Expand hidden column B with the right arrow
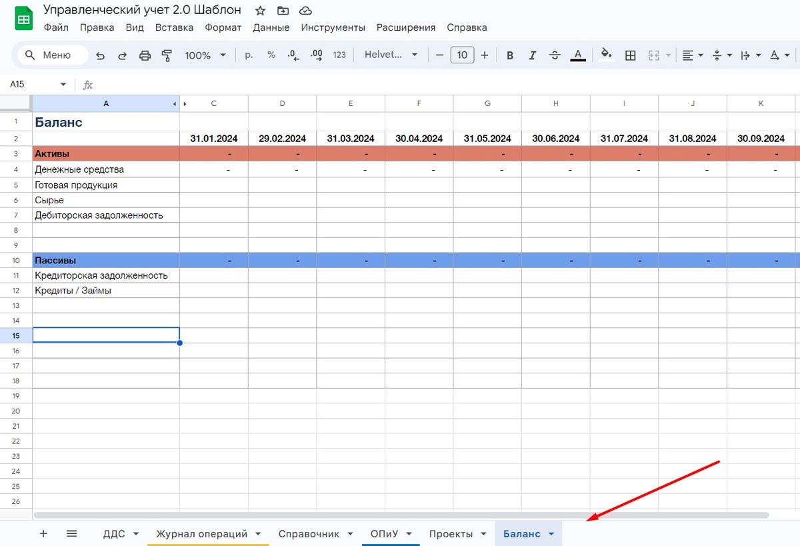800x546 pixels. (x=185, y=103)
